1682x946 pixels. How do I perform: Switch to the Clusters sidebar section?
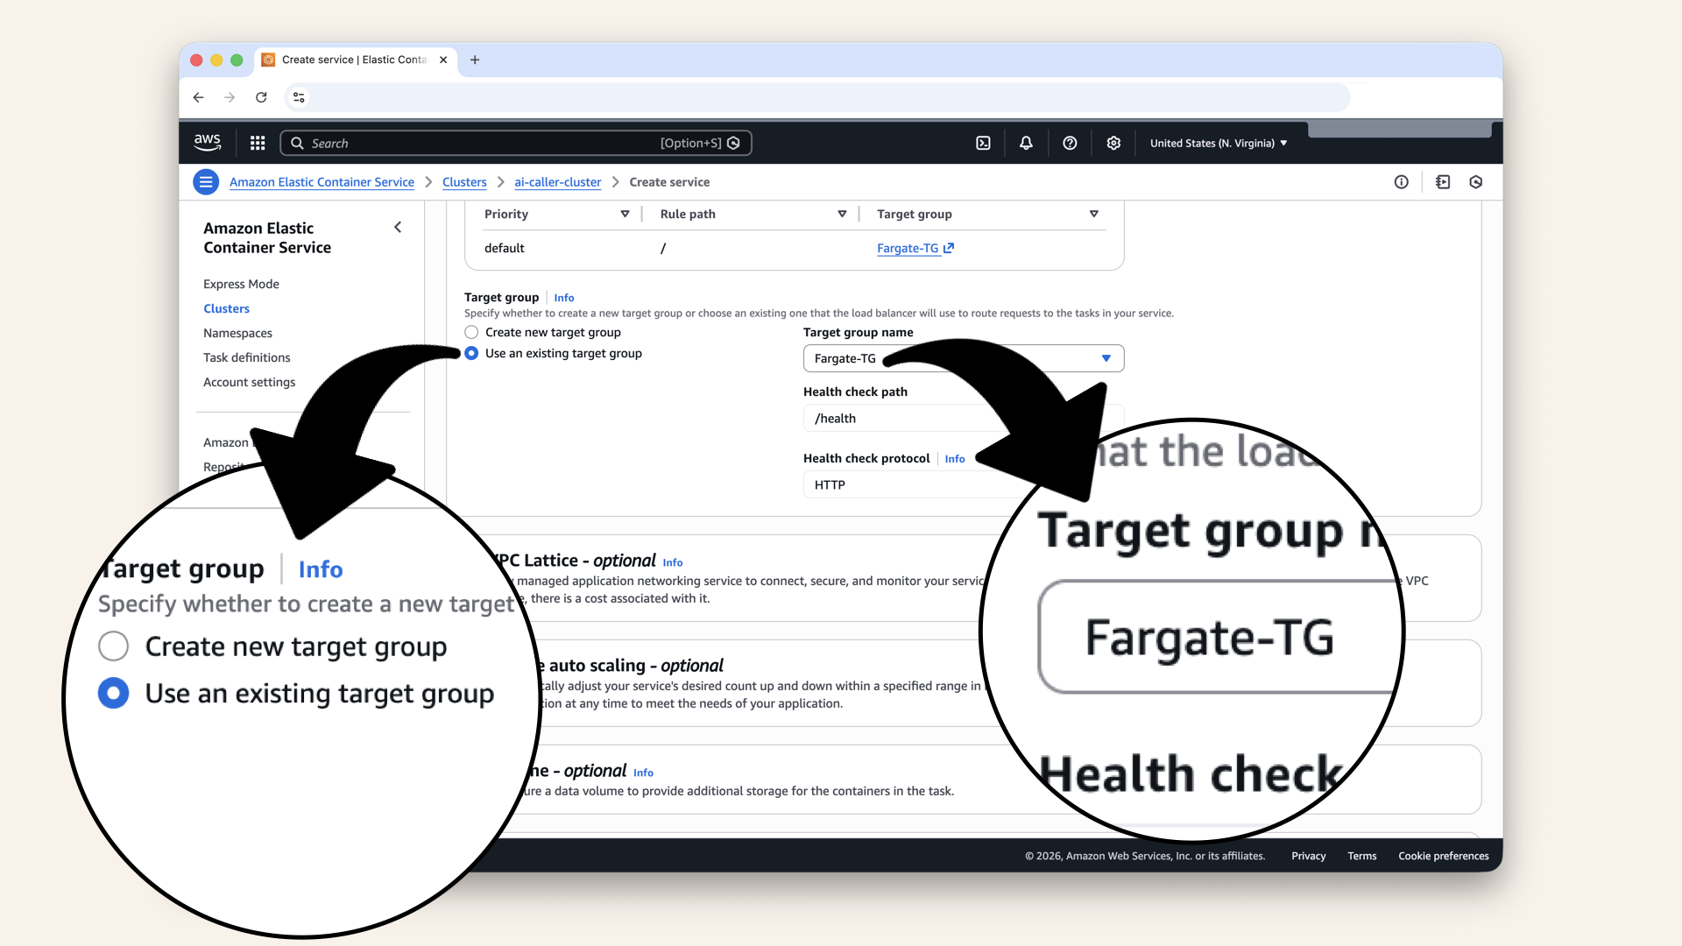pyautogui.click(x=226, y=308)
